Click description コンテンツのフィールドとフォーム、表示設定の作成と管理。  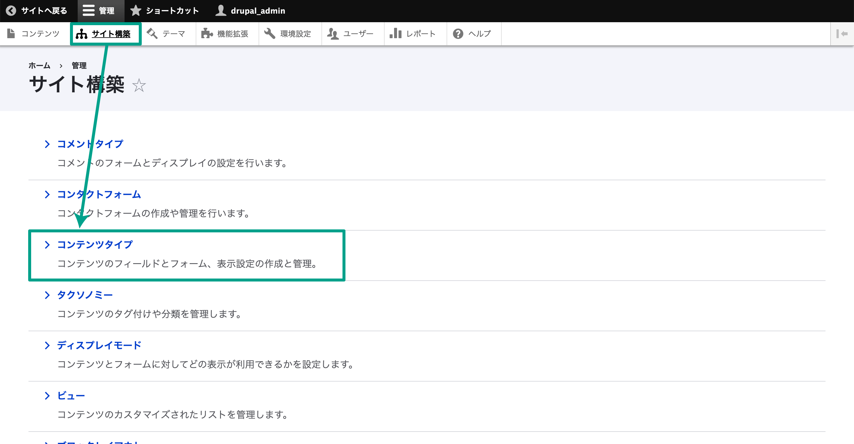187,264
